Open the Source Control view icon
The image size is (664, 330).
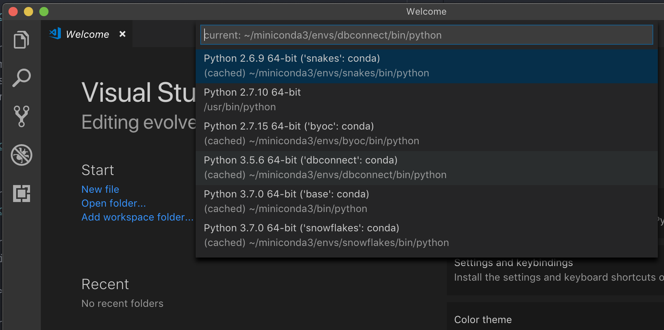[22, 116]
